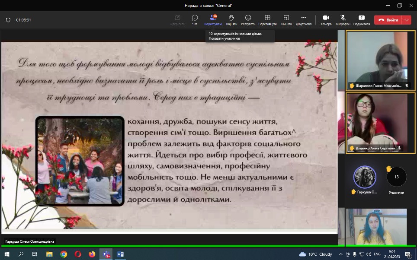Screen dimensions: 417x260
Task: Open the 13 participants overflow bubble
Action: click(x=396, y=177)
